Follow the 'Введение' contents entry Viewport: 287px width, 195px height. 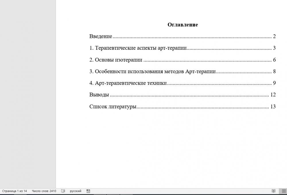(101, 36)
